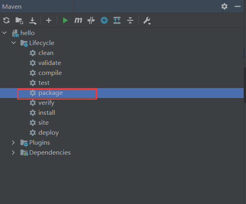Click Dependencies library chart icon
Viewport: 246px width, 204px height.
[x=24, y=153]
